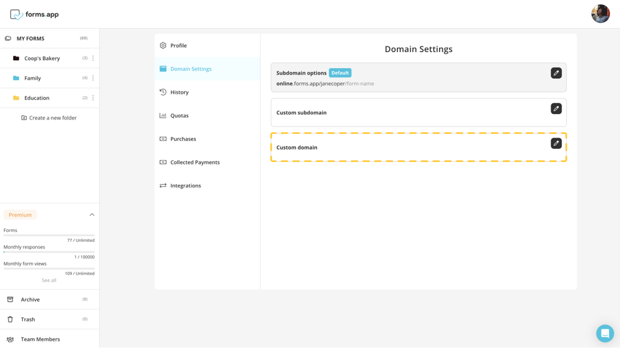Screen dimensions: 620x348
Task: Open the Archive folder
Action: (x=30, y=300)
